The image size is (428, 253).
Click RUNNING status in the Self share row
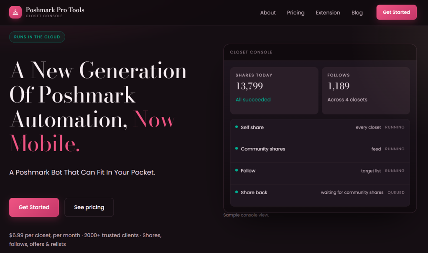coord(395,127)
